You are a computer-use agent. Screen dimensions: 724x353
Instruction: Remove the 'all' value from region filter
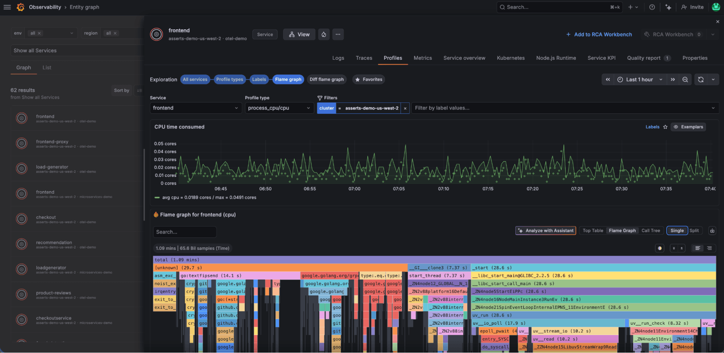115,33
